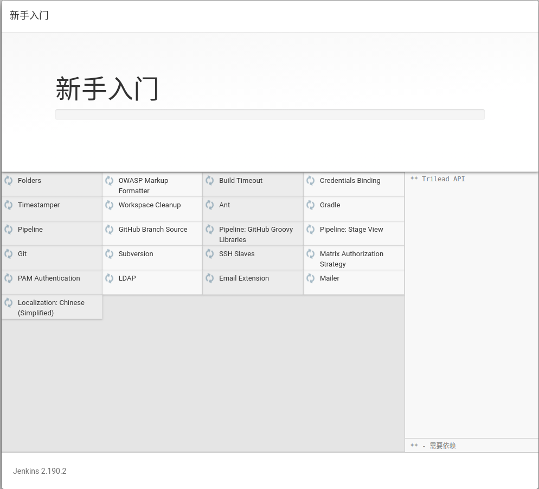The height and width of the screenshot is (489, 539).
Task: Click the spinner icon beside Mailer plugin
Action: (x=310, y=278)
